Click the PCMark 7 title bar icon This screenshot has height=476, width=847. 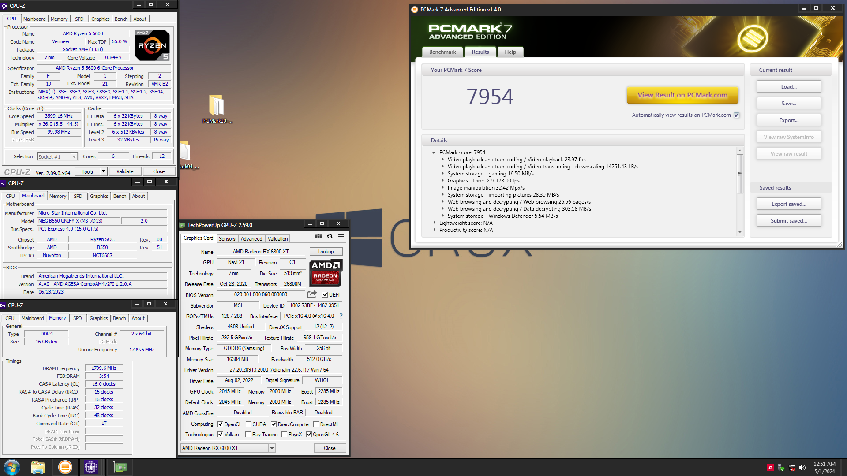[415, 9]
